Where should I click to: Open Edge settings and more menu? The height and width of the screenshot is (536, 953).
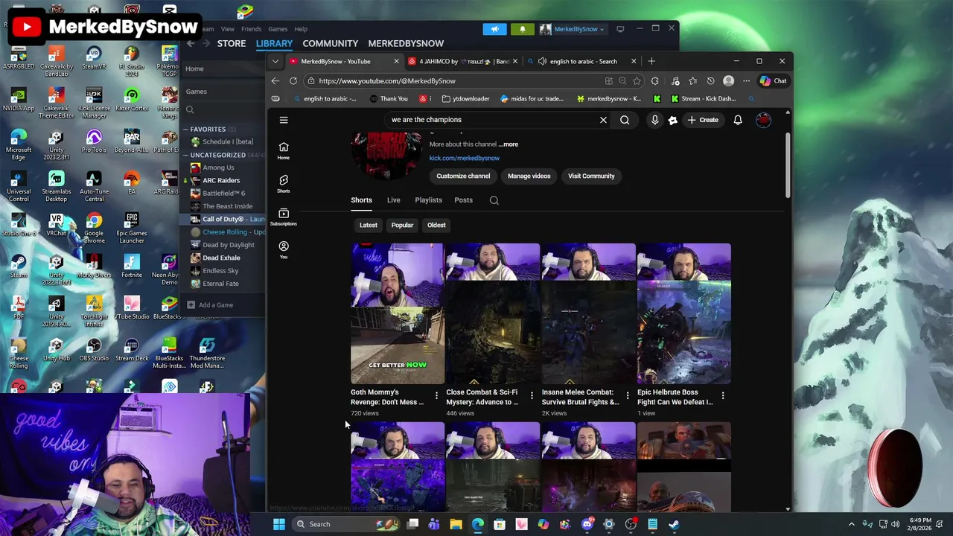746,81
